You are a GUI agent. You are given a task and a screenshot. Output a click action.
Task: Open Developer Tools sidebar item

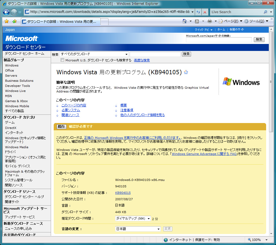[x=17, y=86]
